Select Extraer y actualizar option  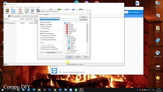[41, 26]
